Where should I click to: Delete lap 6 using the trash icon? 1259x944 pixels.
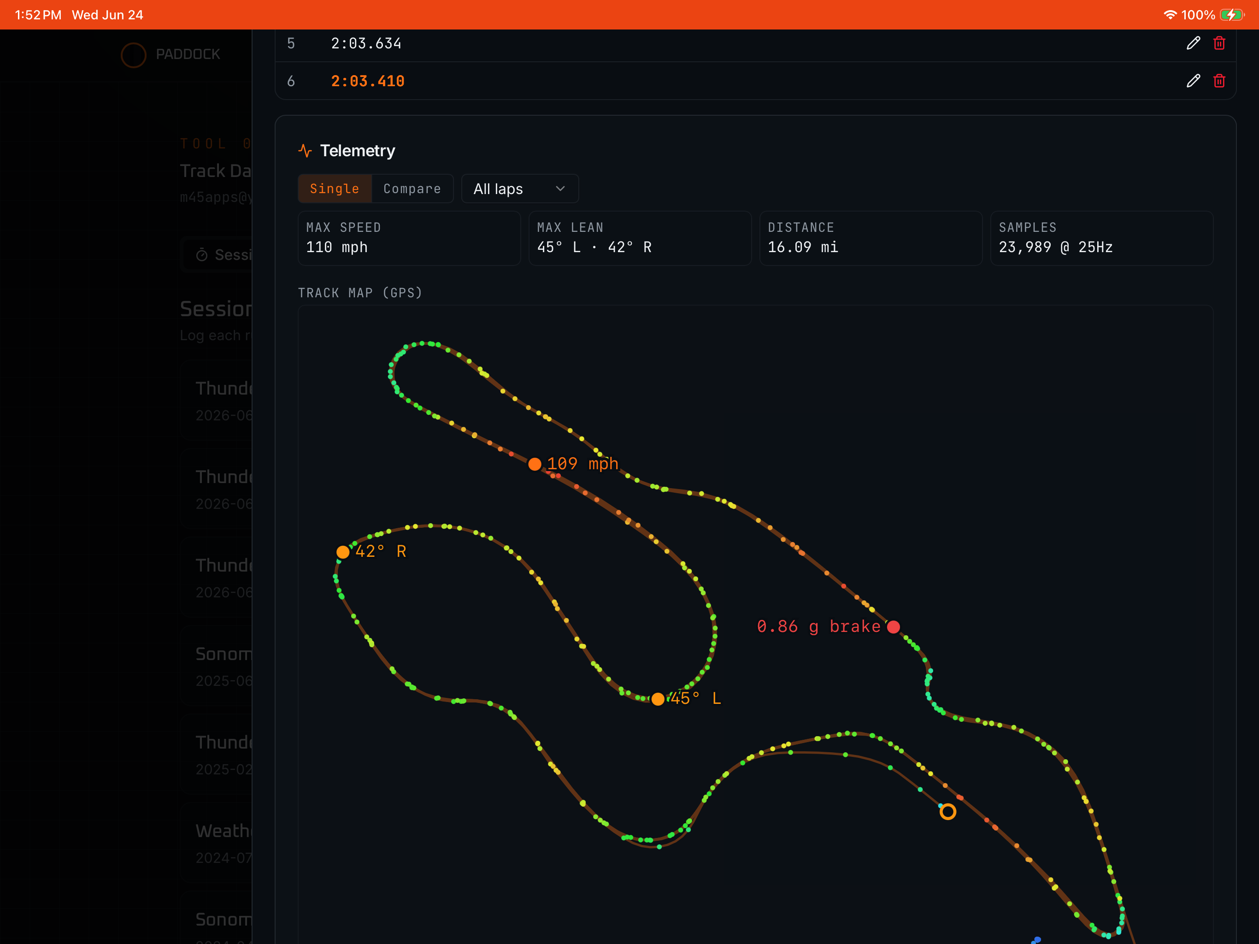click(1218, 81)
